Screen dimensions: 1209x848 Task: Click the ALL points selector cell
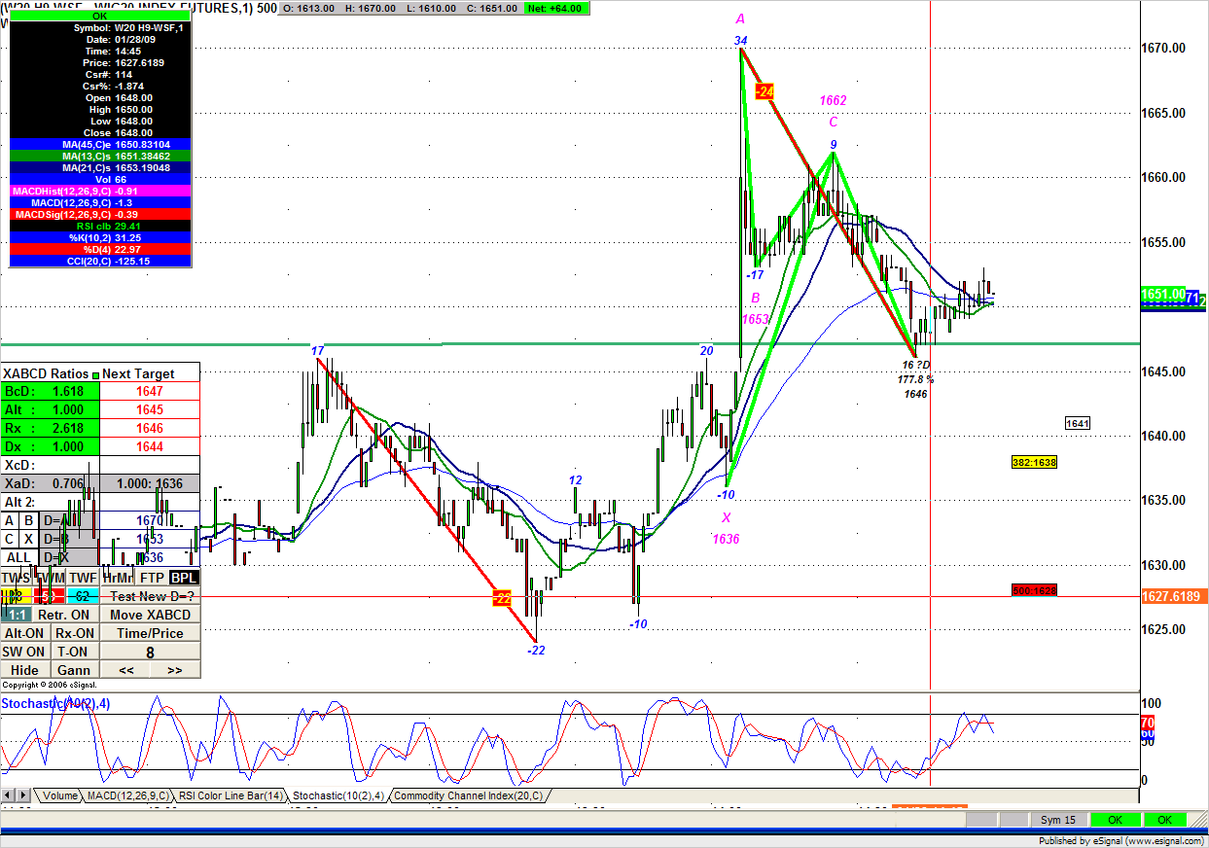[x=18, y=557]
